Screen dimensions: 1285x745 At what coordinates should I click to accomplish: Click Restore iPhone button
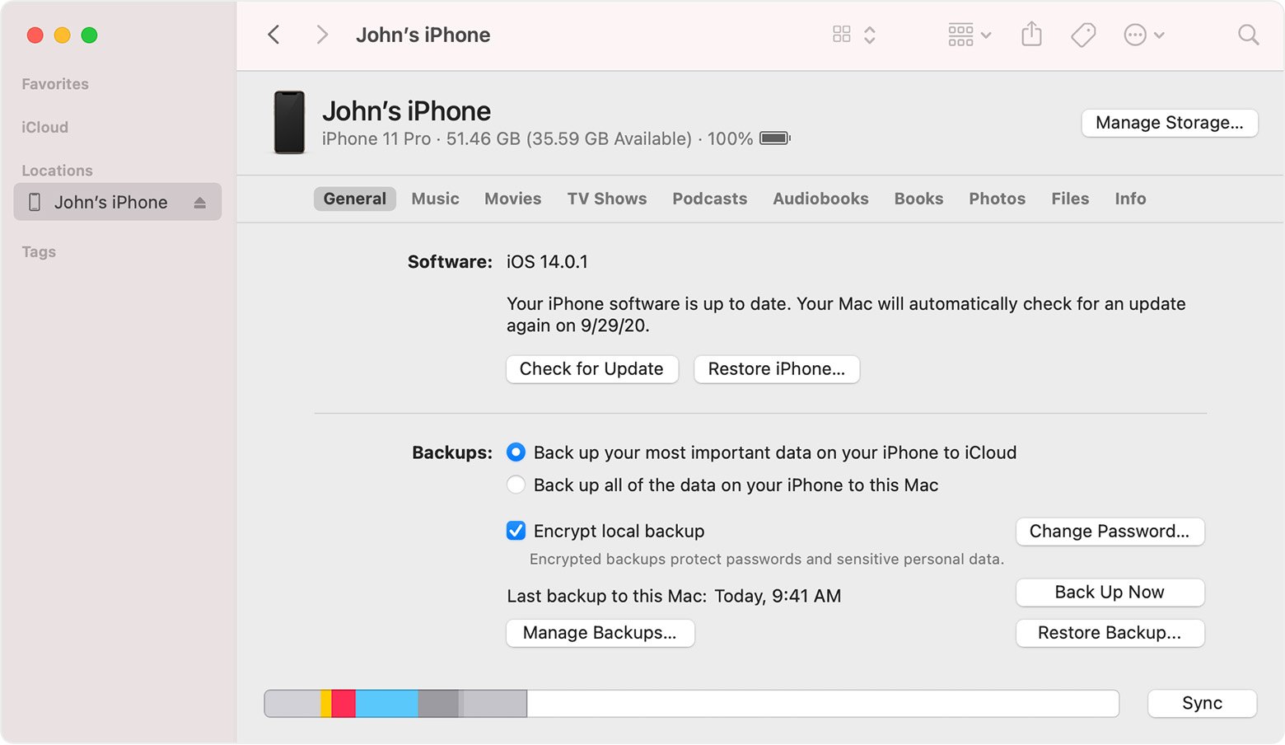tap(777, 369)
